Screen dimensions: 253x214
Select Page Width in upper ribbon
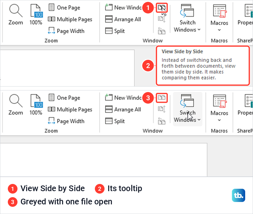pos(66,31)
